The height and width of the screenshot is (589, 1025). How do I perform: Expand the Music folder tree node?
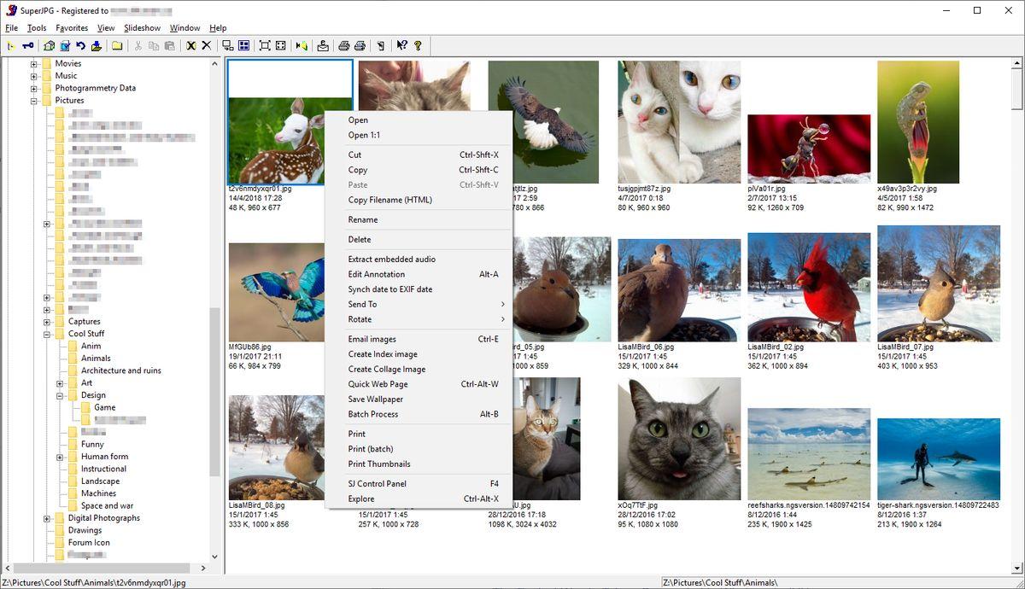point(34,76)
